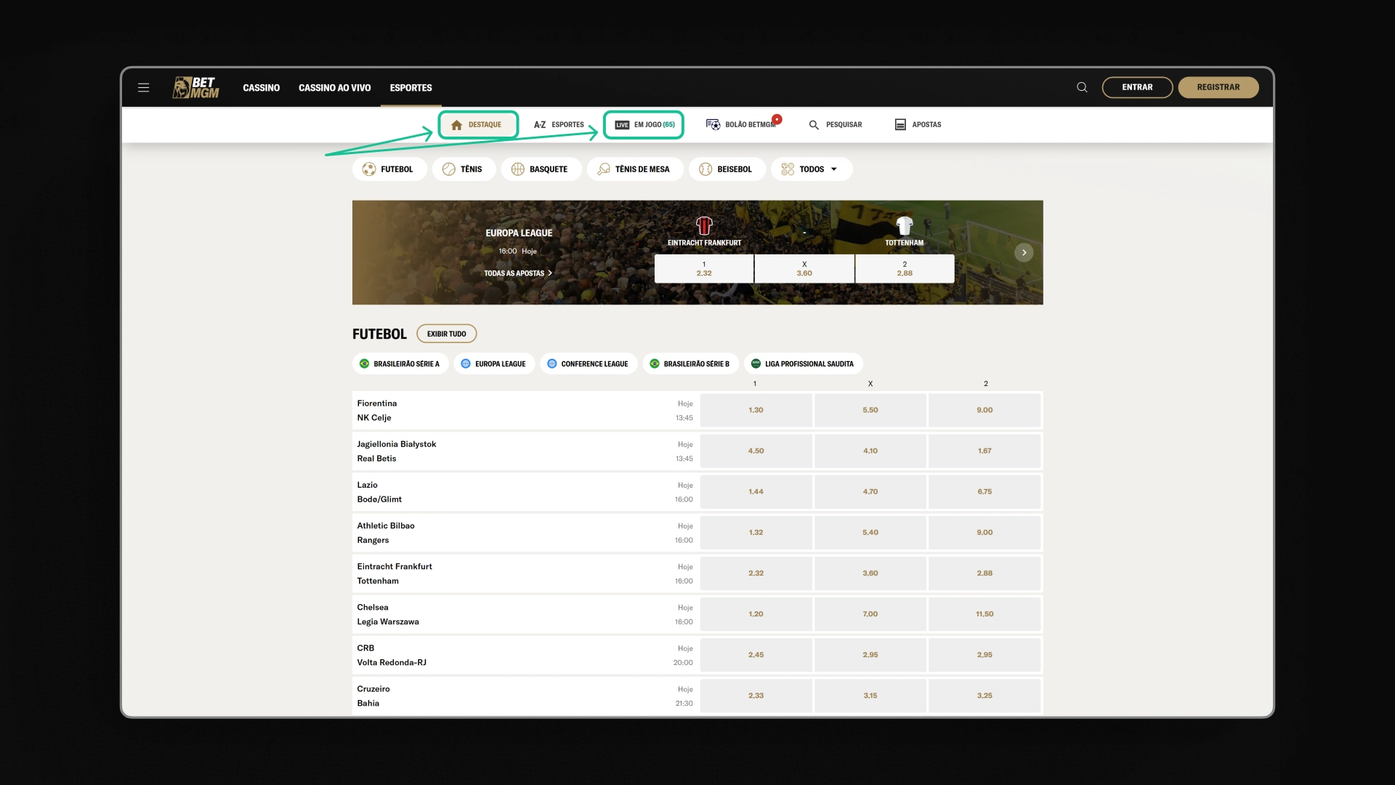
Task: Pick Athletic Bilbao draw odds 5.40
Action: click(870, 532)
